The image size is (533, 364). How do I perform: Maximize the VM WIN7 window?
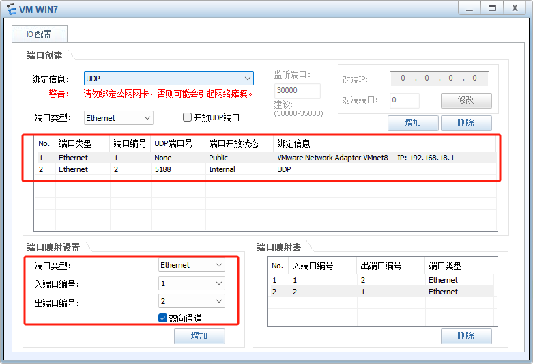click(x=492, y=8)
